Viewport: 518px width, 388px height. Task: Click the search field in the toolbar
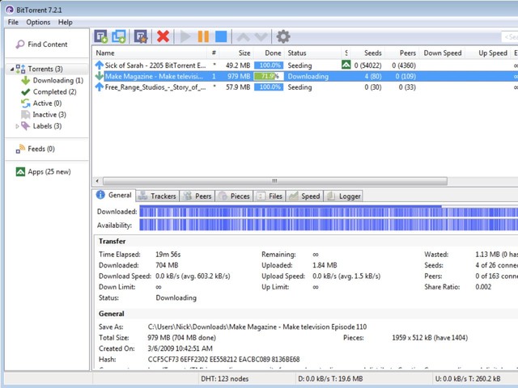click(509, 37)
